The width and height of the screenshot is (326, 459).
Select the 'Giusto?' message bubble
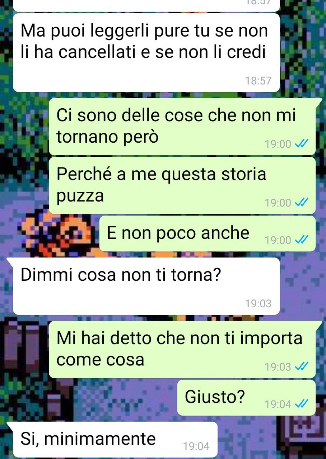coord(246,397)
